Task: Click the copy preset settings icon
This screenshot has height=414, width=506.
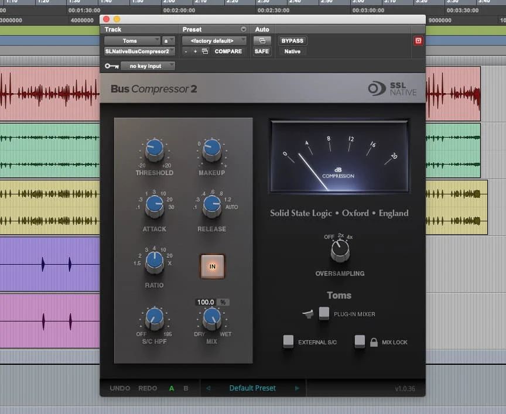Action: pos(204,52)
